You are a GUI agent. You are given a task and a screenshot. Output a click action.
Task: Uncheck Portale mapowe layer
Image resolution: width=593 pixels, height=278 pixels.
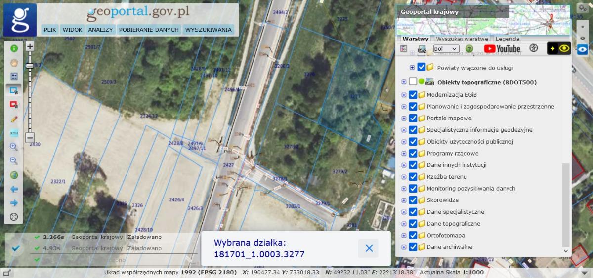tap(413, 118)
